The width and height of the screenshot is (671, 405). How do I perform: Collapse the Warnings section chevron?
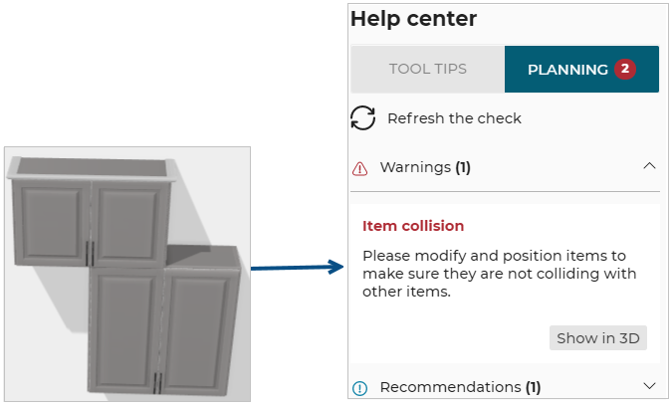pos(649,167)
